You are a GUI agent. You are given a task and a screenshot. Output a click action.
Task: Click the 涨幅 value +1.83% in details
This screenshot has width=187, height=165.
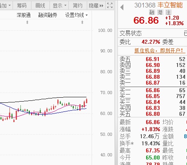pyautogui.click(x=151, y=130)
